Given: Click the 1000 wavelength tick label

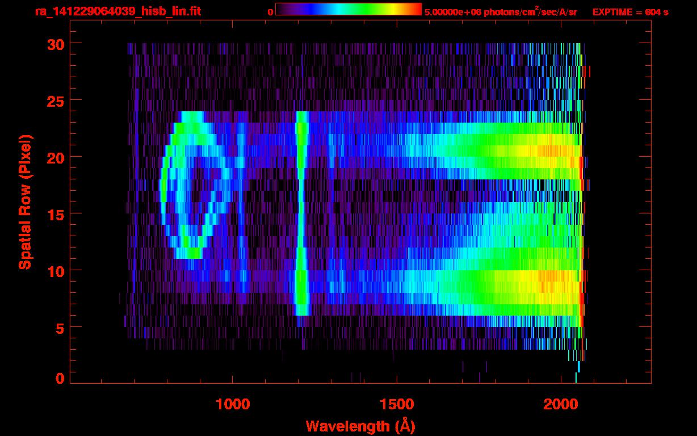Looking at the screenshot, I should coord(233,404).
